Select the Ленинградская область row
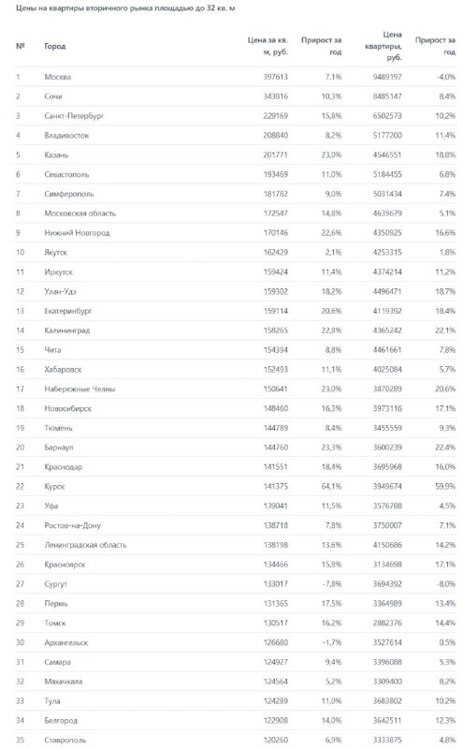Image resolution: width=463 pixels, height=749 pixels. tap(236, 545)
